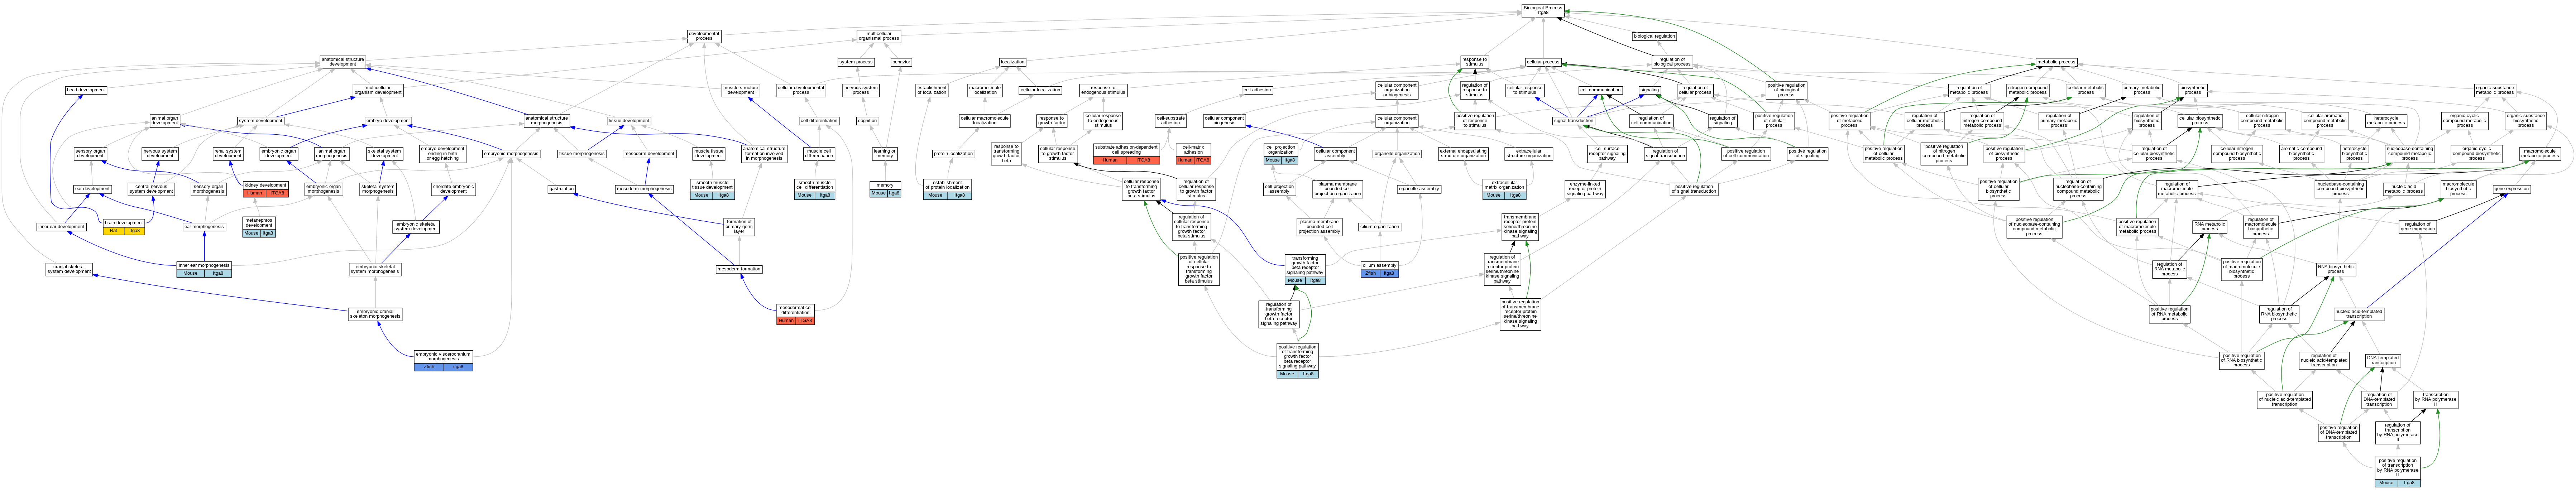The image size is (2576, 491).
Task: Click the 'multicellular organism development' node
Action: (x=378, y=90)
